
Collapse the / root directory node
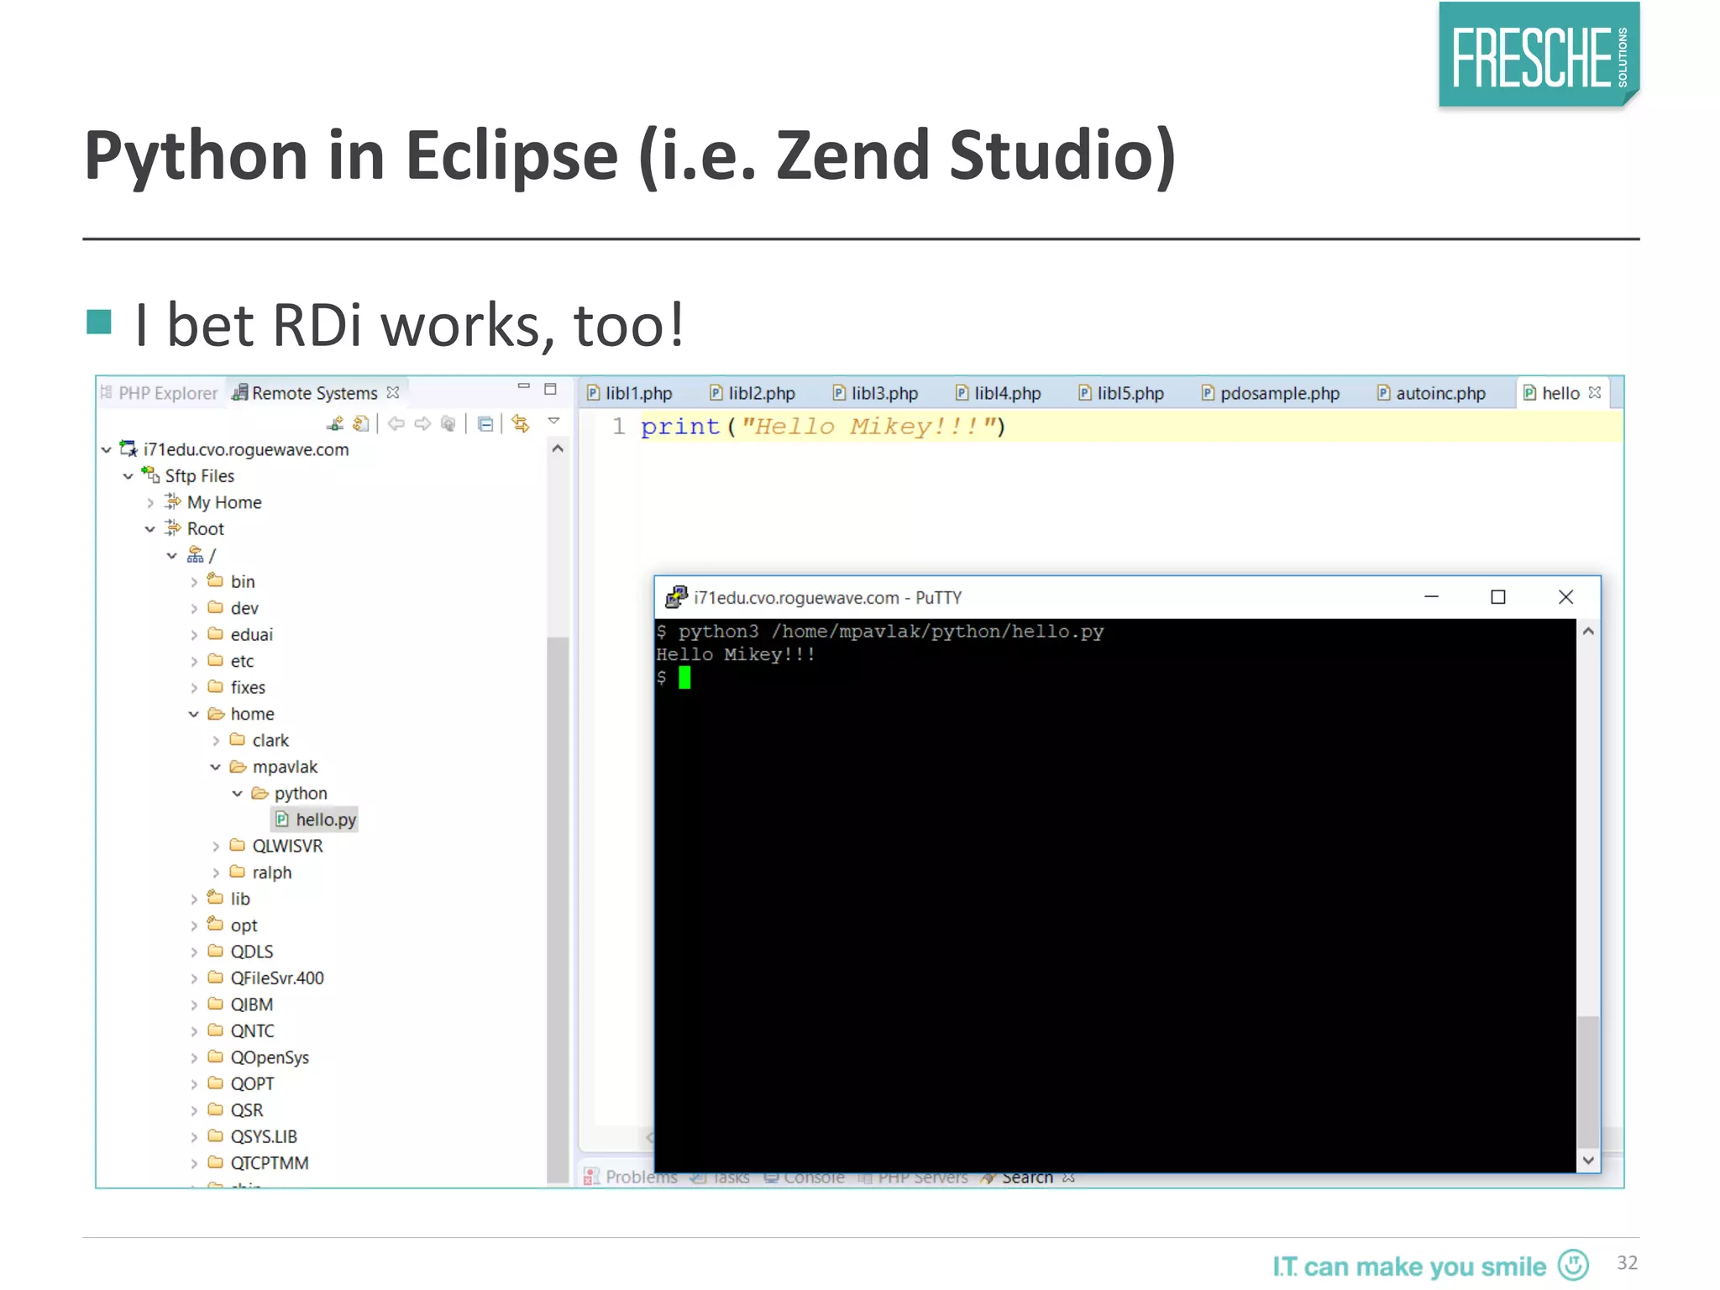172,556
